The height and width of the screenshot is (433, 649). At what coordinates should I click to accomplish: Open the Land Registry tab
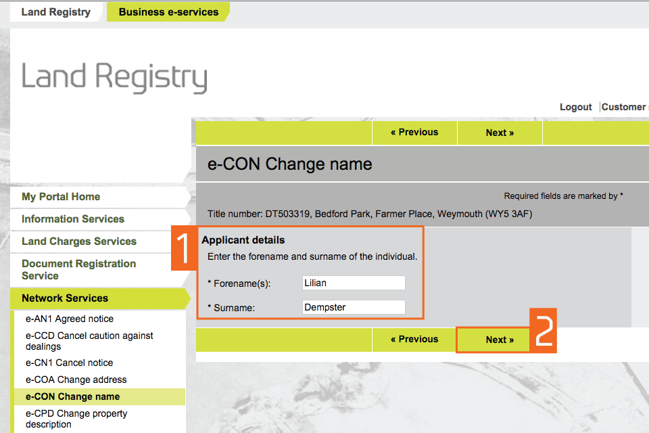point(56,12)
